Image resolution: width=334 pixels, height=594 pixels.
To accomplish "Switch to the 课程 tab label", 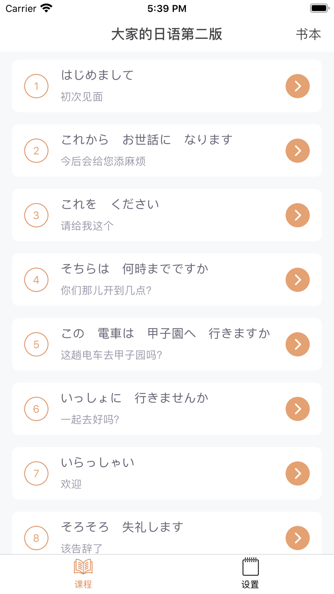I will tap(83, 584).
